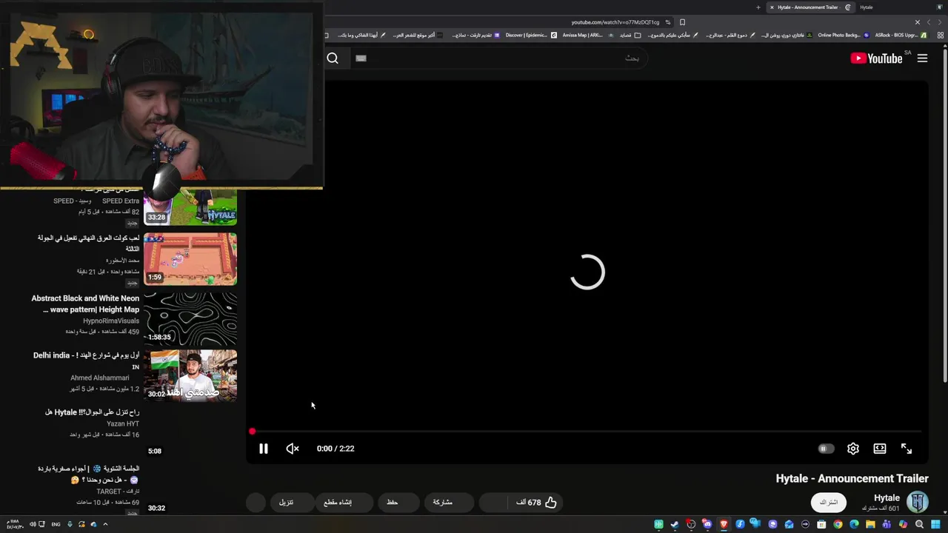Open File Explorer from the taskbar
Screen dimensions: 948x533
click(x=870, y=524)
